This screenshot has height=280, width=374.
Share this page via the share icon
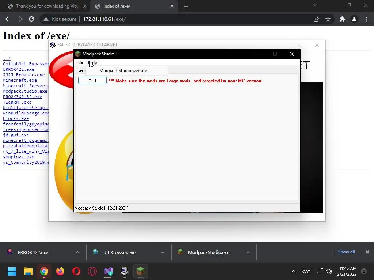coord(316,19)
